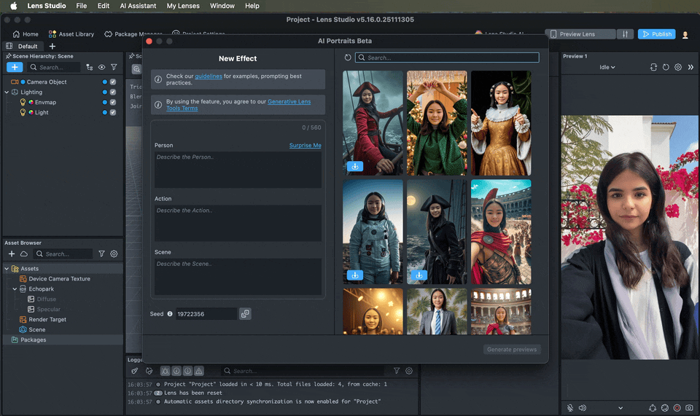The image size is (700, 416).
Task: Disable the Envmap checkbox in hierarchy
Action: tap(113, 103)
